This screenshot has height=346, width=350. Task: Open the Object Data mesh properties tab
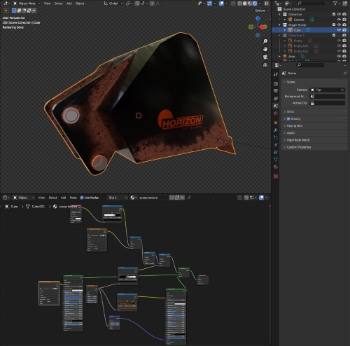point(276,160)
